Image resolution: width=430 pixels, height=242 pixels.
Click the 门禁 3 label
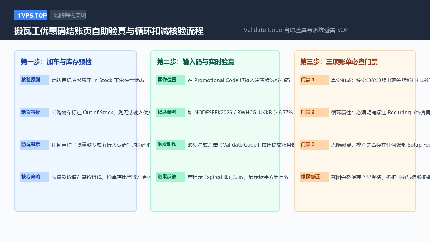[314, 144]
